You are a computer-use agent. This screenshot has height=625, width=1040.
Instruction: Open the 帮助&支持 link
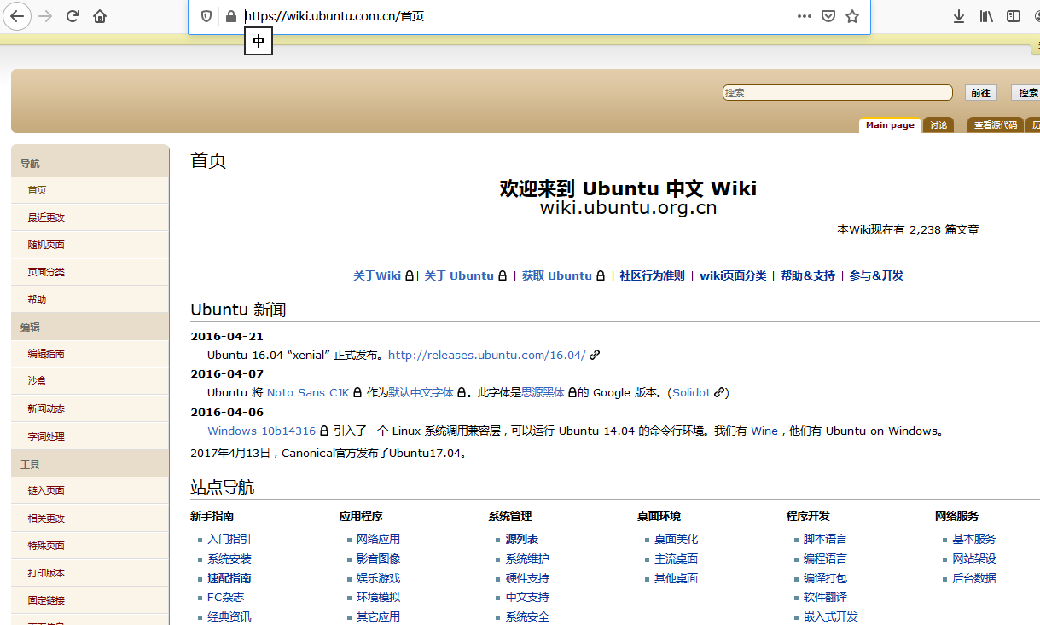[x=808, y=275]
